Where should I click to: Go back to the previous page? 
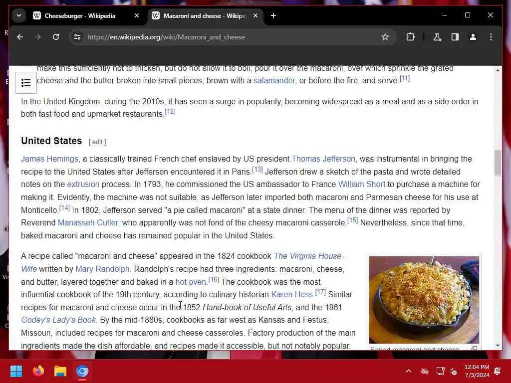coord(20,37)
